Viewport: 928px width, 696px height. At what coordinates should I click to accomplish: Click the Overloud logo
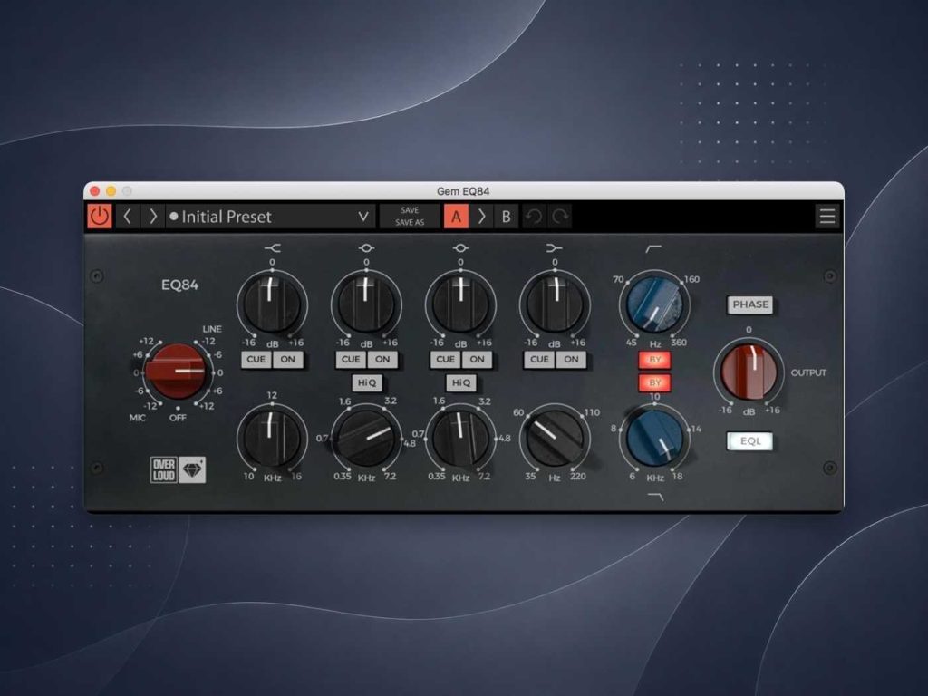(164, 470)
